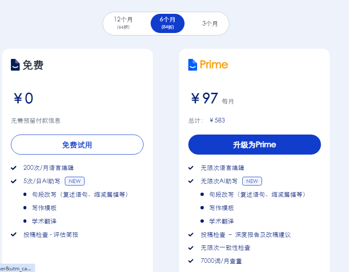Click the orange Prime title text
The width and height of the screenshot is (349, 272).
214,65
